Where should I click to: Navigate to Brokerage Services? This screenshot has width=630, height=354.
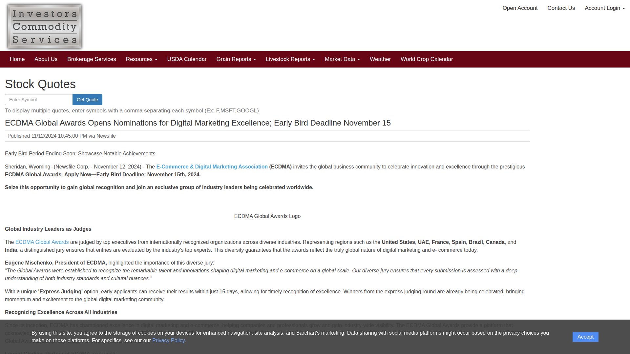(x=92, y=59)
